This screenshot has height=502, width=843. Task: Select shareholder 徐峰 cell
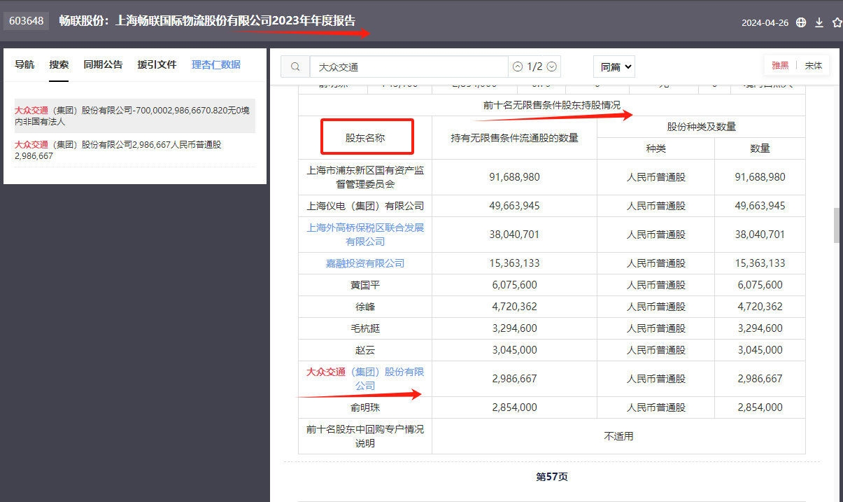coord(365,307)
